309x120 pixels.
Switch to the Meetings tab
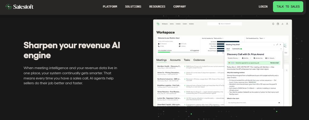pos(161,60)
